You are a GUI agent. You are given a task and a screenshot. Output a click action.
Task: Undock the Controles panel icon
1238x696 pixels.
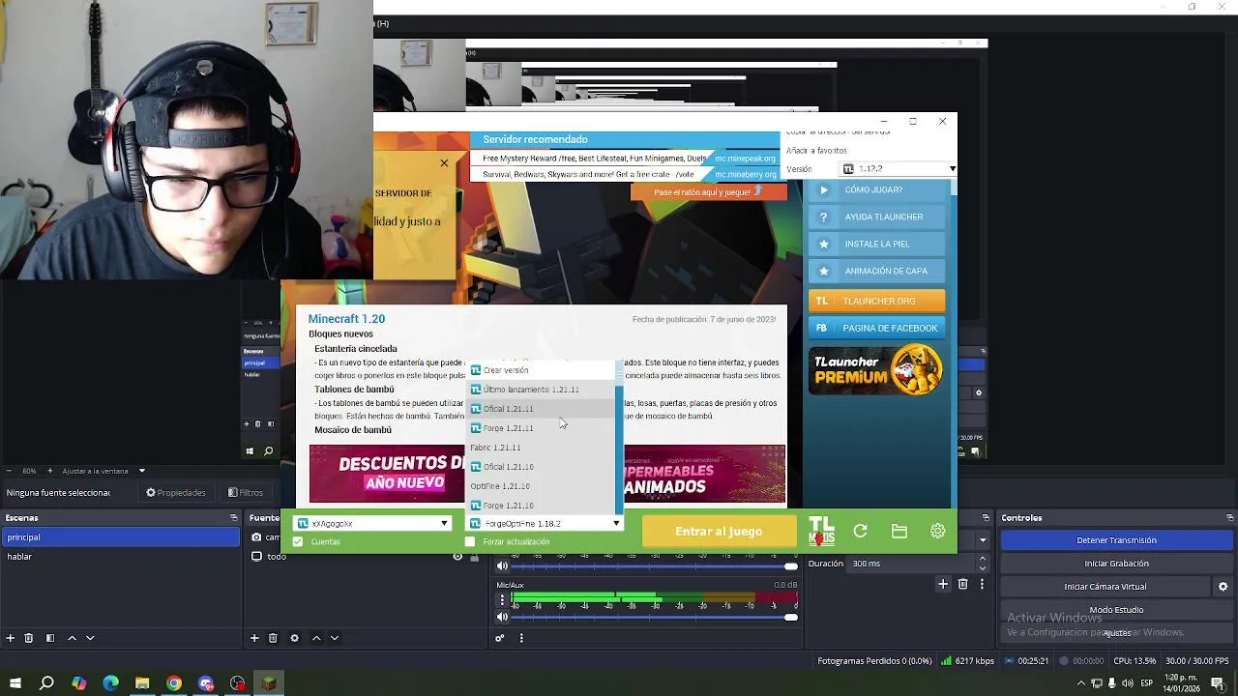click(1229, 518)
